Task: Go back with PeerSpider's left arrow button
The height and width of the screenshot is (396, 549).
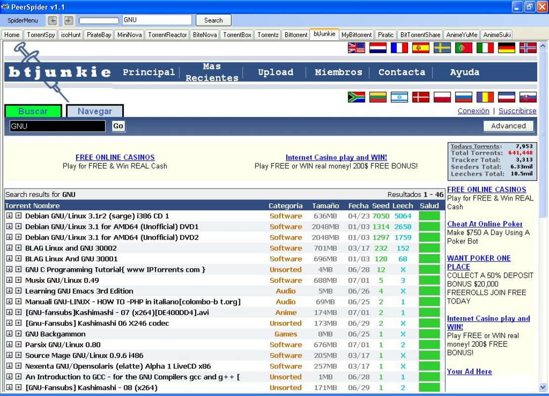Action: coord(52,20)
